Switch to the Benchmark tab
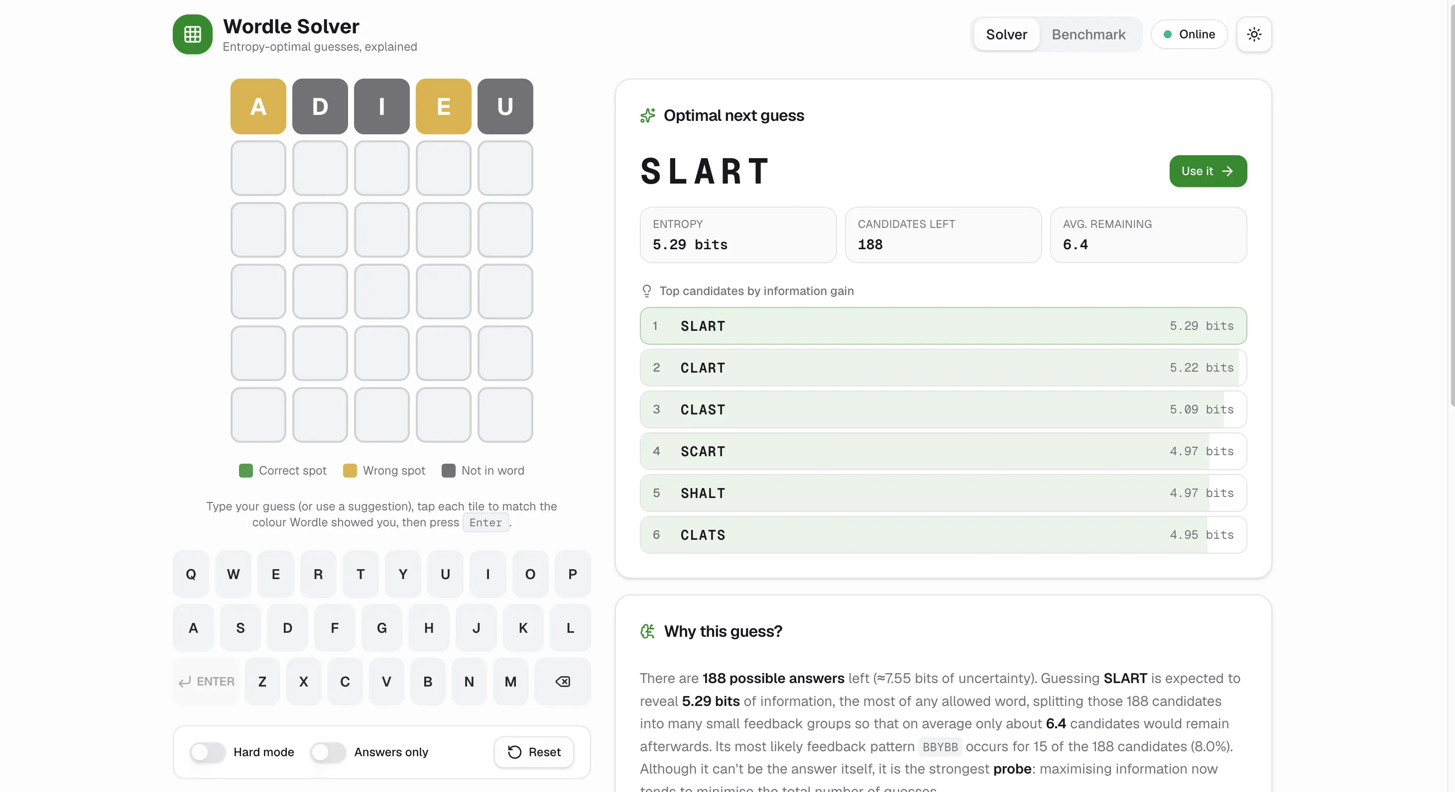 coord(1089,34)
